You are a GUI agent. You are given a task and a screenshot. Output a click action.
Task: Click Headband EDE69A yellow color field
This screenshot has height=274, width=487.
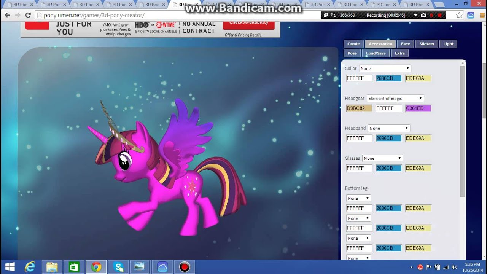pos(418,138)
